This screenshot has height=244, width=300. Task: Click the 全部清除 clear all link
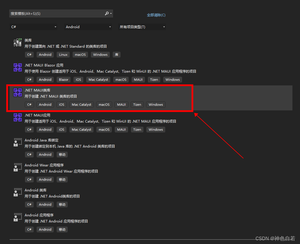pyautogui.click(x=156, y=15)
